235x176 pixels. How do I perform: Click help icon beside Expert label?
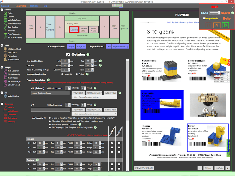(232, 13)
